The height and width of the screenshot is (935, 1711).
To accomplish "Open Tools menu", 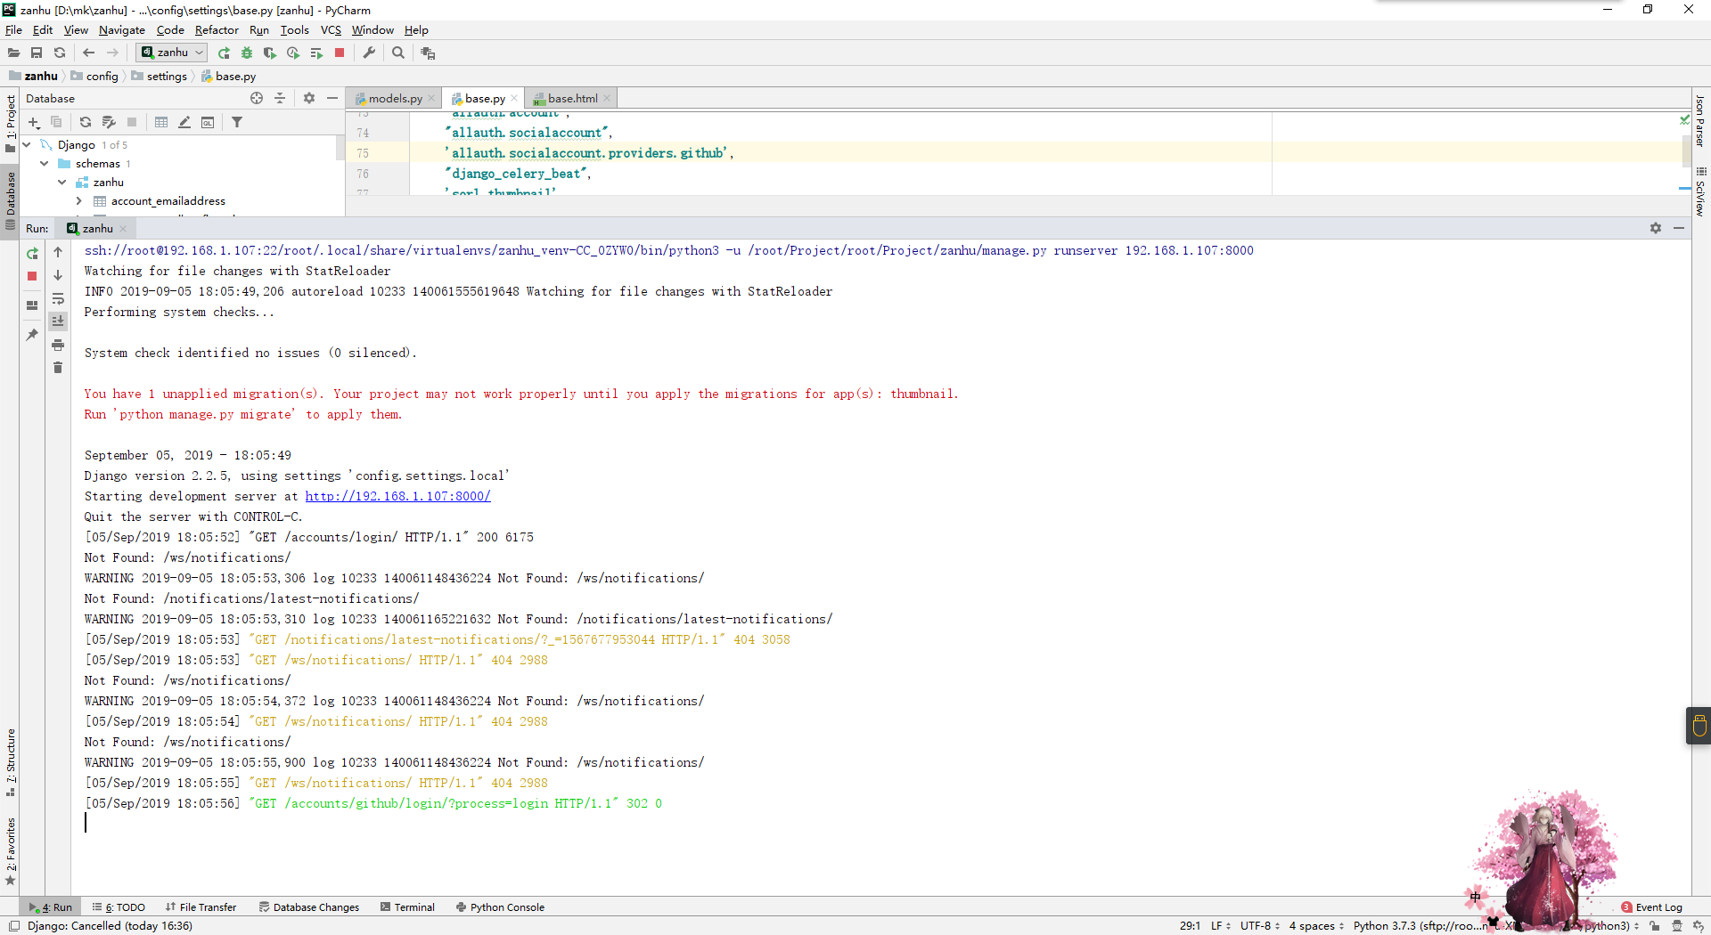I will click(294, 30).
